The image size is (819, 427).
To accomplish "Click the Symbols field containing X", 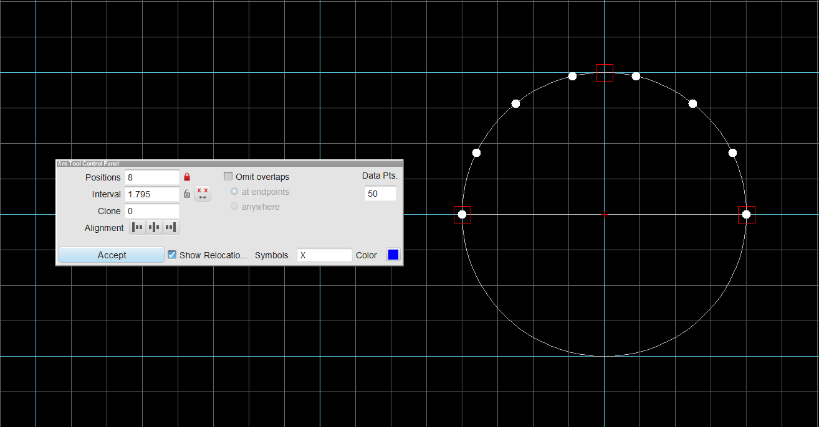I will tap(324, 255).
